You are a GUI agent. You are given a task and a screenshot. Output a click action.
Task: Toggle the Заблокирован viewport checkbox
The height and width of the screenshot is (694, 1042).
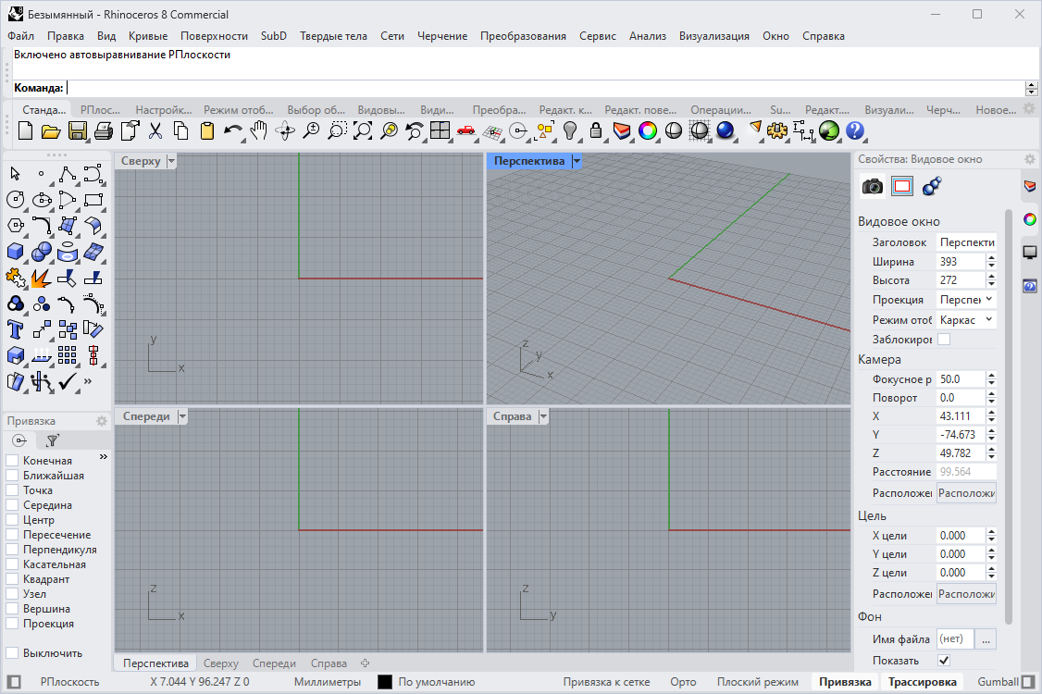point(944,339)
